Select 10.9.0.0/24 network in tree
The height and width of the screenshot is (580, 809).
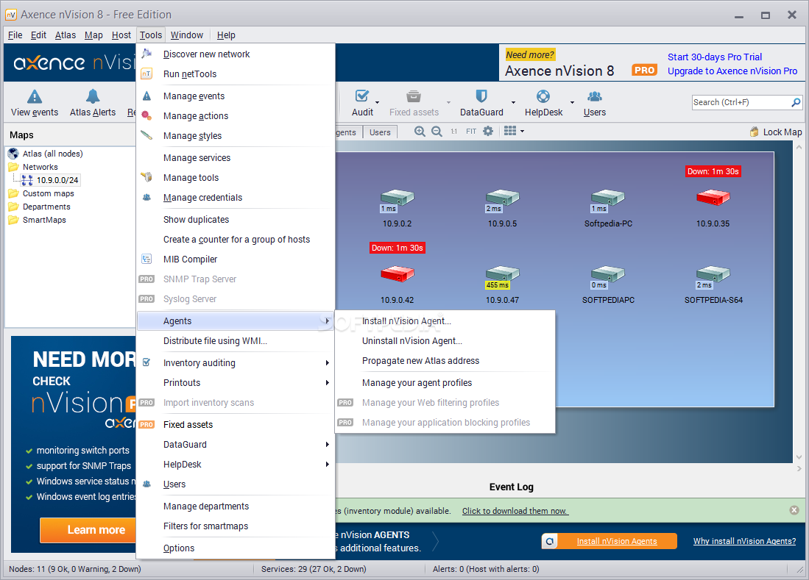coord(57,180)
